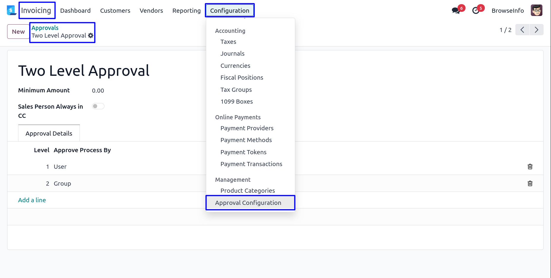The width and height of the screenshot is (551, 278).
Task: Expand the Customers menu
Action: (x=115, y=11)
